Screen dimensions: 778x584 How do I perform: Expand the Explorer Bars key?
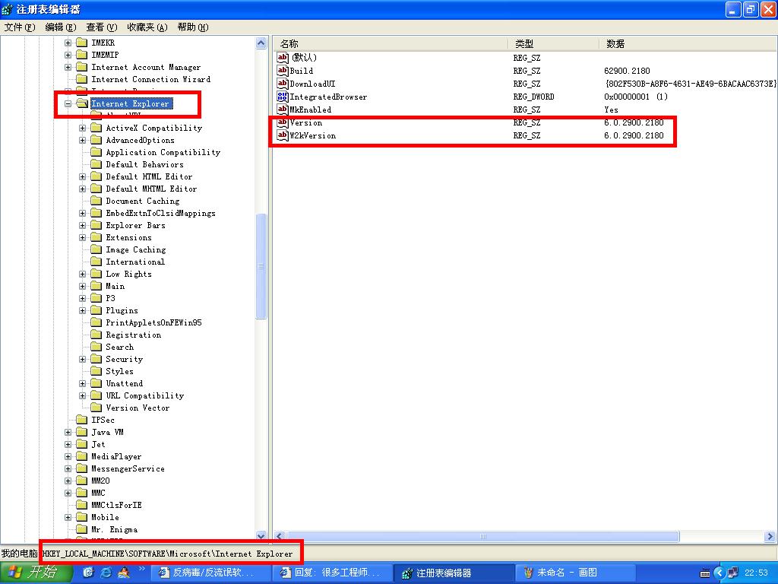point(82,225)
